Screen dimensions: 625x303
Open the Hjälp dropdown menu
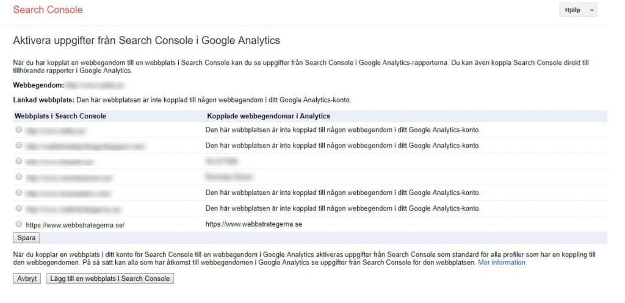click(577, 11)
